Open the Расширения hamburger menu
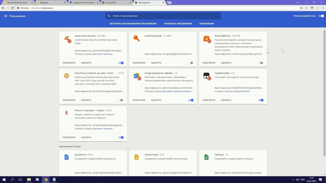Screen dimensions: 326x183 coord(6,16)
